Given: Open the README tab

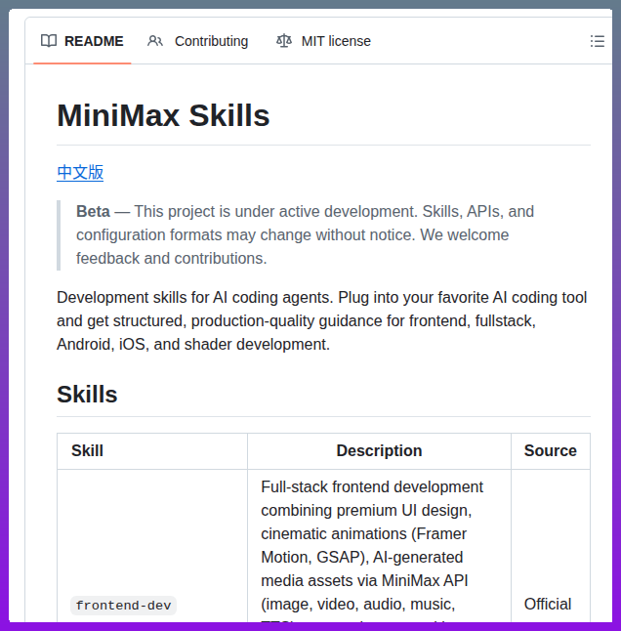Looking at the screenshot, I should (82, 41).
